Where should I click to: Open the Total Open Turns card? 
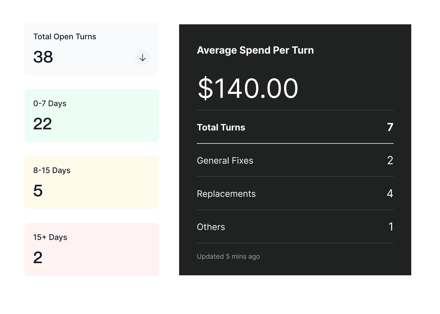click(x=92, y=49)
